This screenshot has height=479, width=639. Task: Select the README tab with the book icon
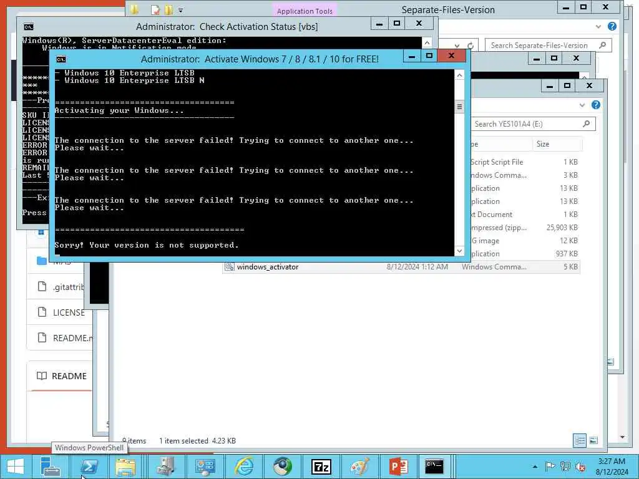coord(62,376)
